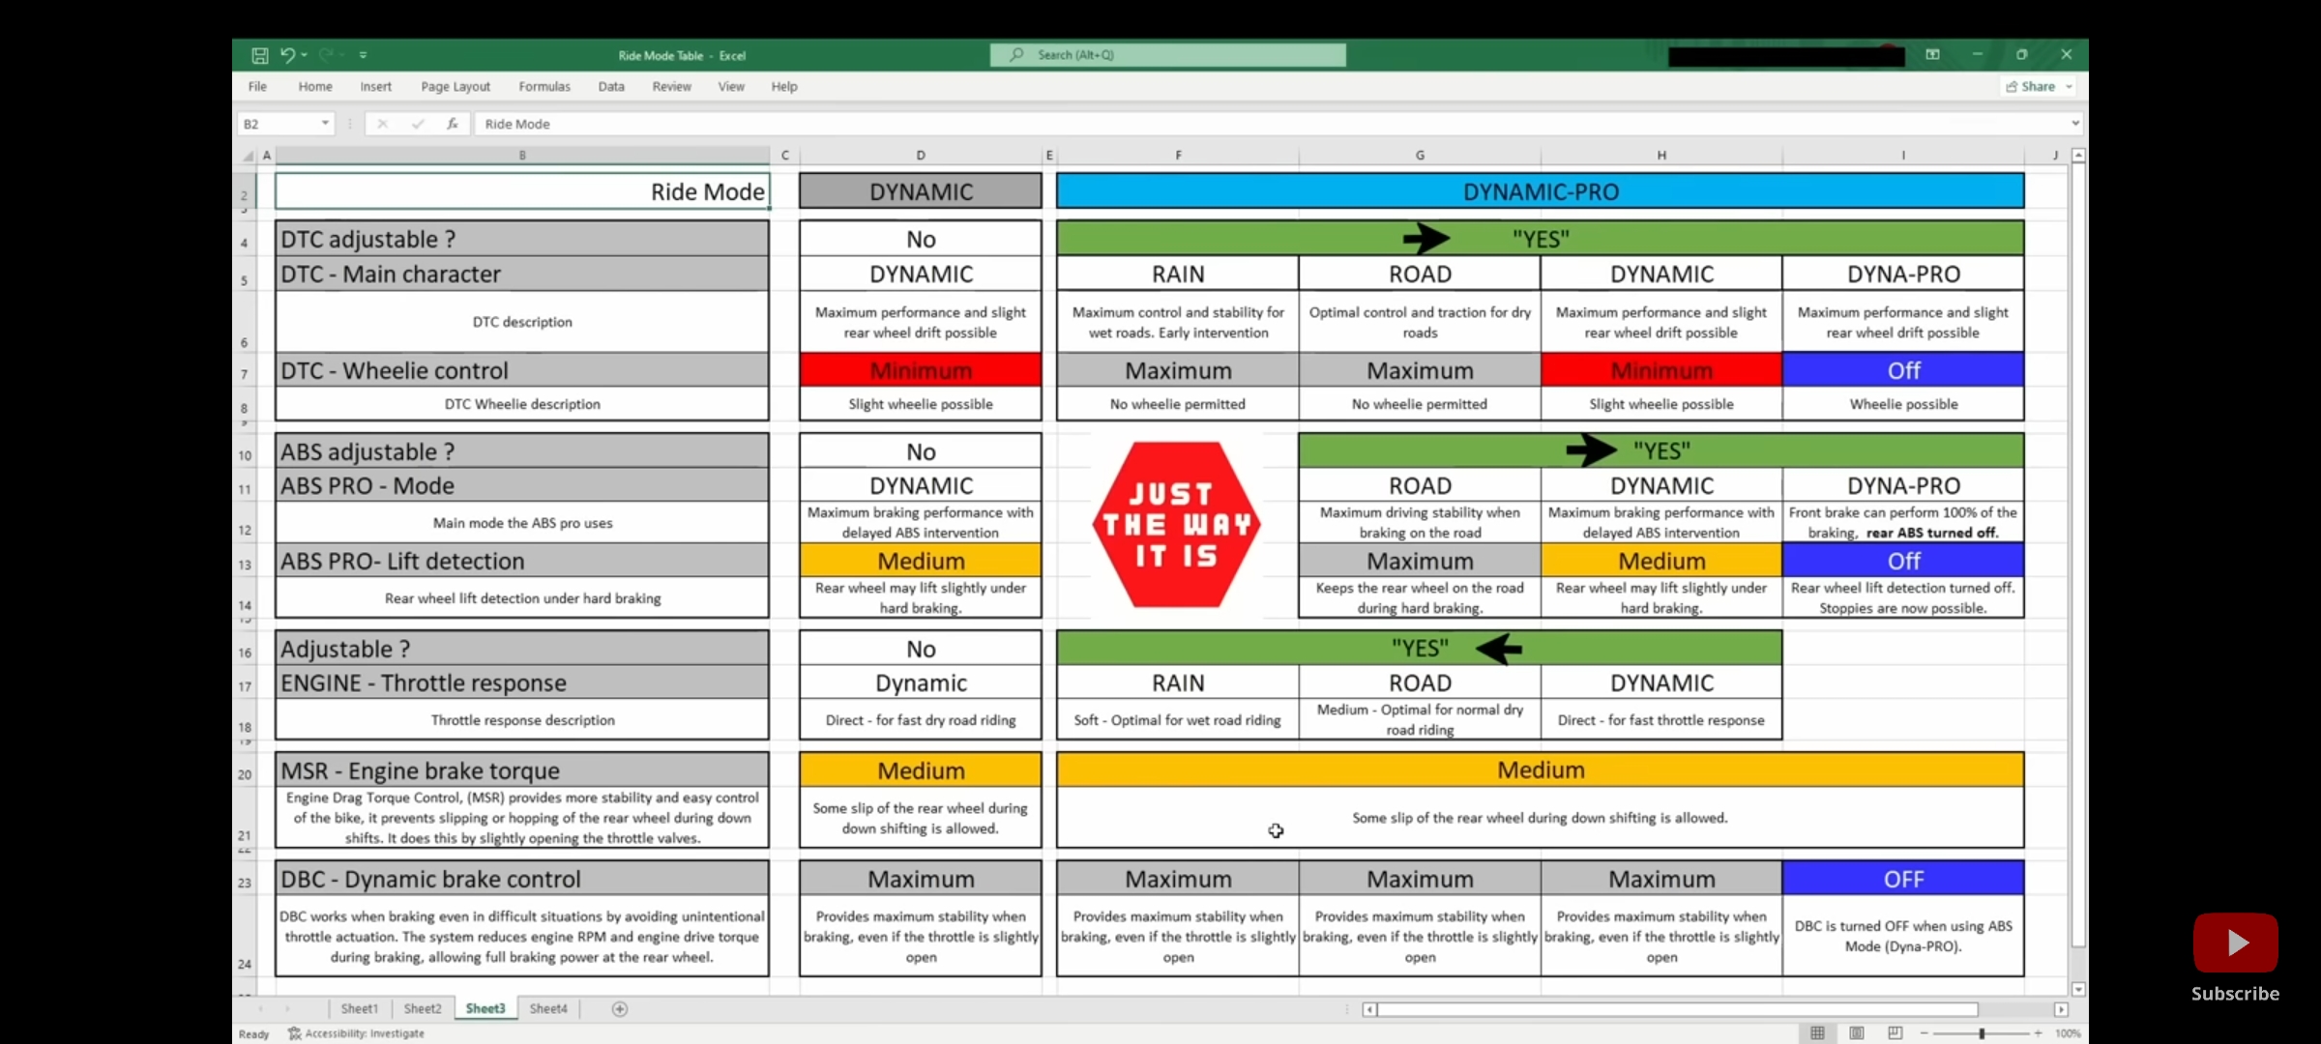Expand the Name Box dropdown
Image resolution: width=2321 pixels, height=1044 pixels.
tap(325, 124)
